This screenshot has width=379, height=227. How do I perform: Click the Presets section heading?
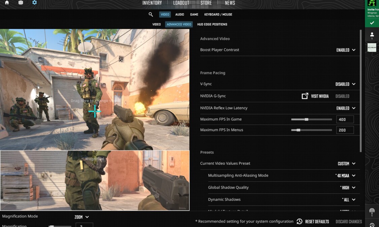[207, 152]
